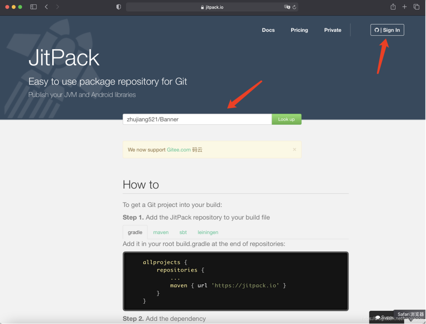Go forward with the forward arrow

(57, 7)
